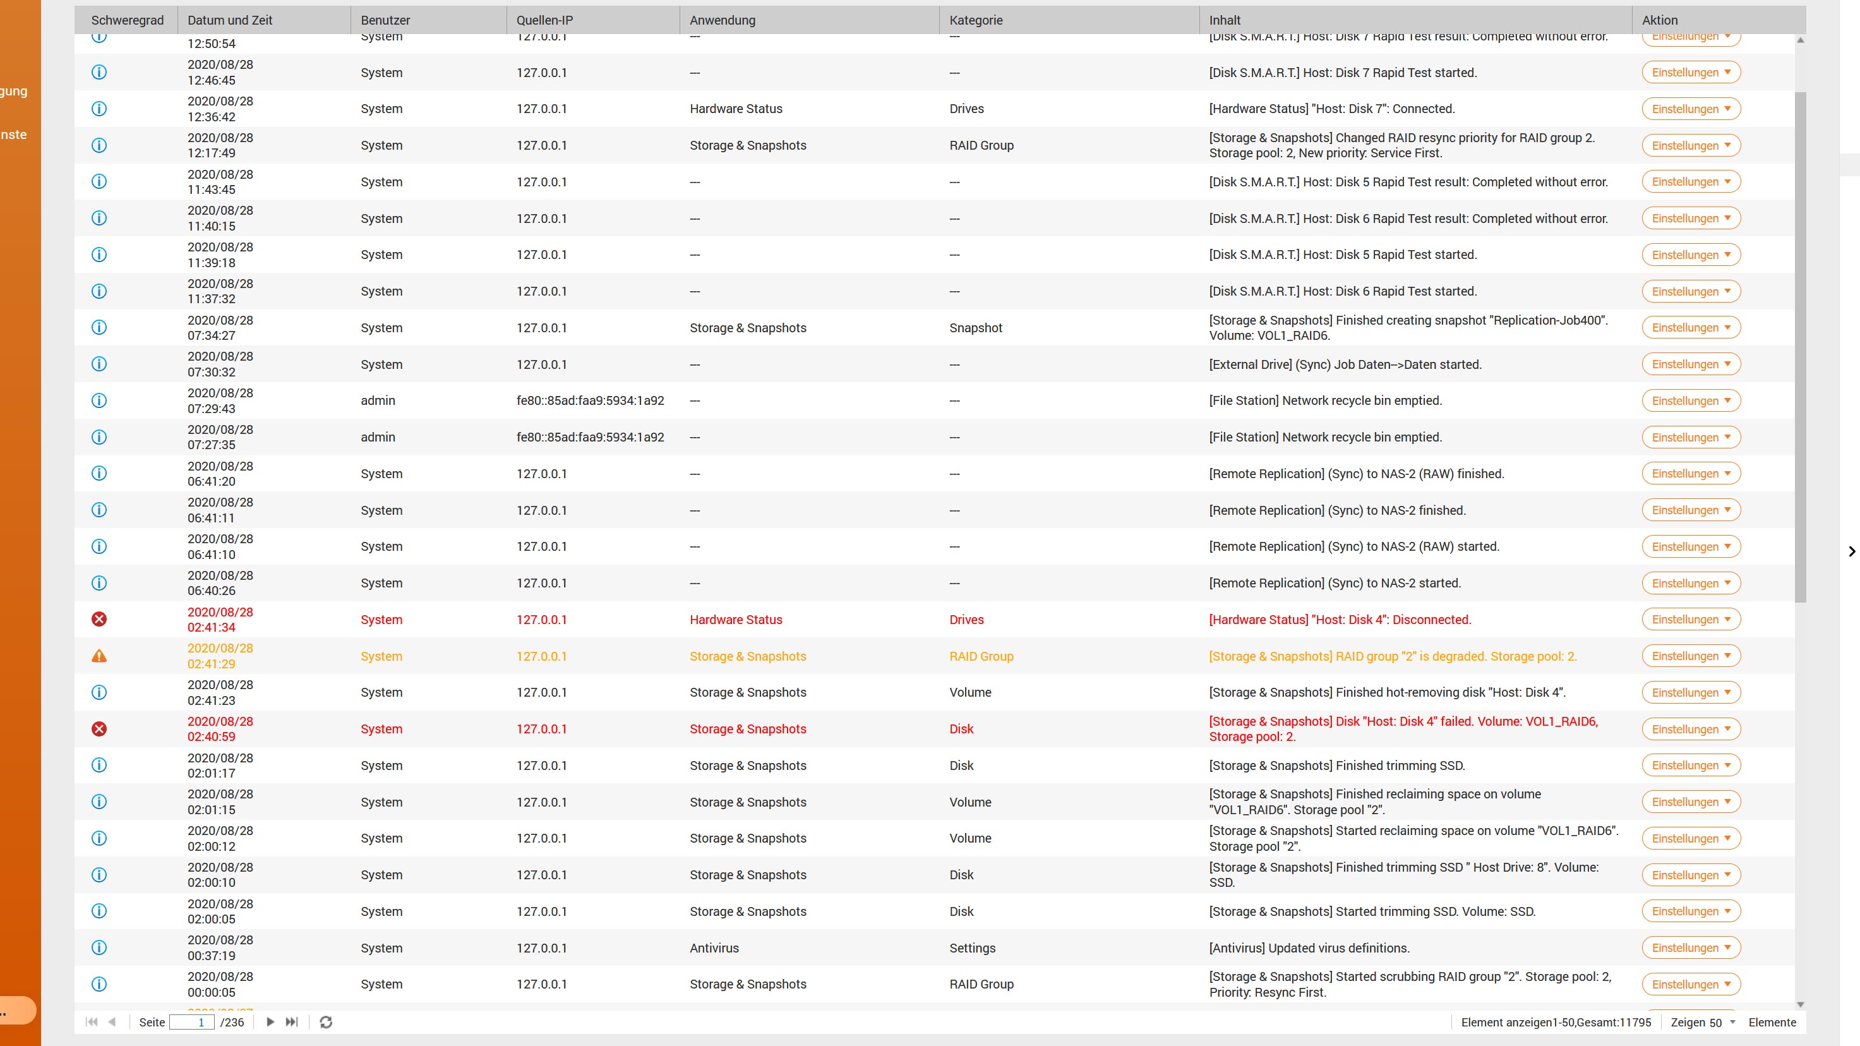Go to the next page arrow
This screenshot has height=1046, width=1860.
[x=270, y=1022]
